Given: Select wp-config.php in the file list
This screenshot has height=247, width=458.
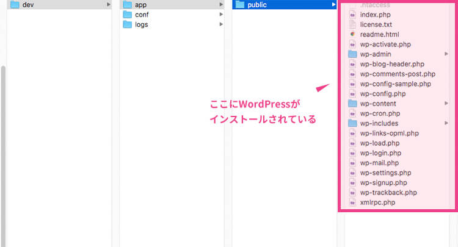Looking at the screenshot, I should tap(382, 94).
